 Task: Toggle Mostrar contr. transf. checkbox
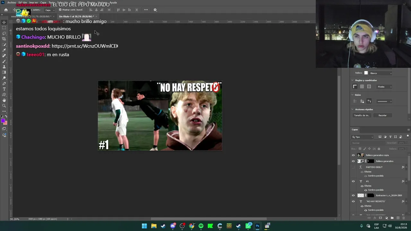click(x=60, y=10)
